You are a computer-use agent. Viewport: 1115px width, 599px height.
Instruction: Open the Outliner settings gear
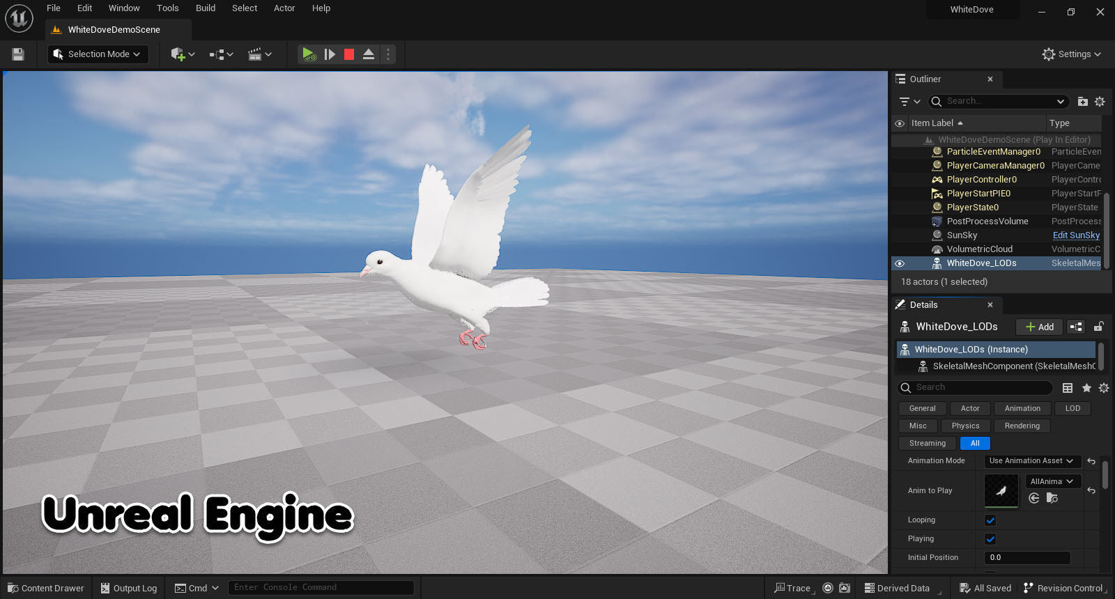click(1100, 102)
